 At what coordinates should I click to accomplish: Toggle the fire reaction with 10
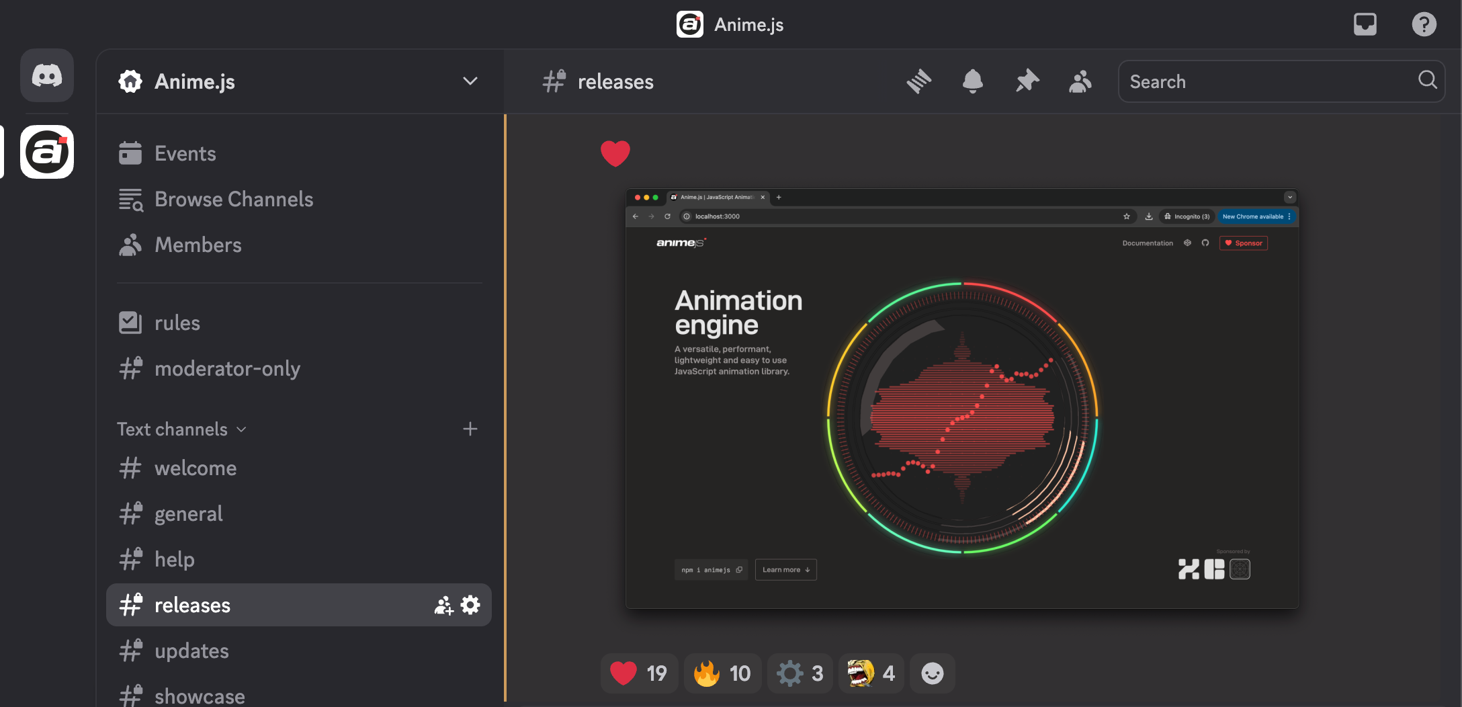[x=722, y=673]
